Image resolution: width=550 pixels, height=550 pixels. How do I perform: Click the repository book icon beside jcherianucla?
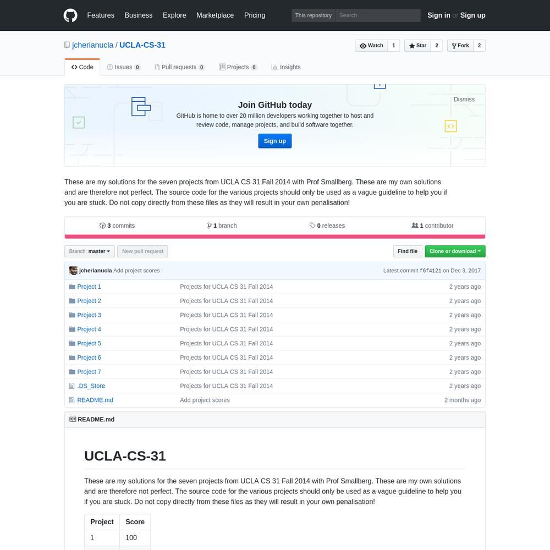point(67,45)
